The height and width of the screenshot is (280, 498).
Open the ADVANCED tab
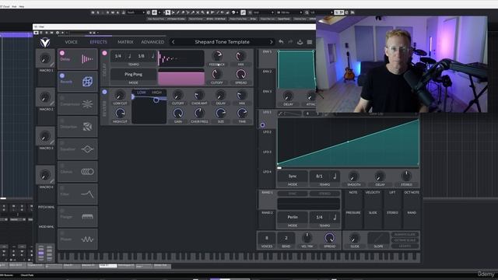153,42
